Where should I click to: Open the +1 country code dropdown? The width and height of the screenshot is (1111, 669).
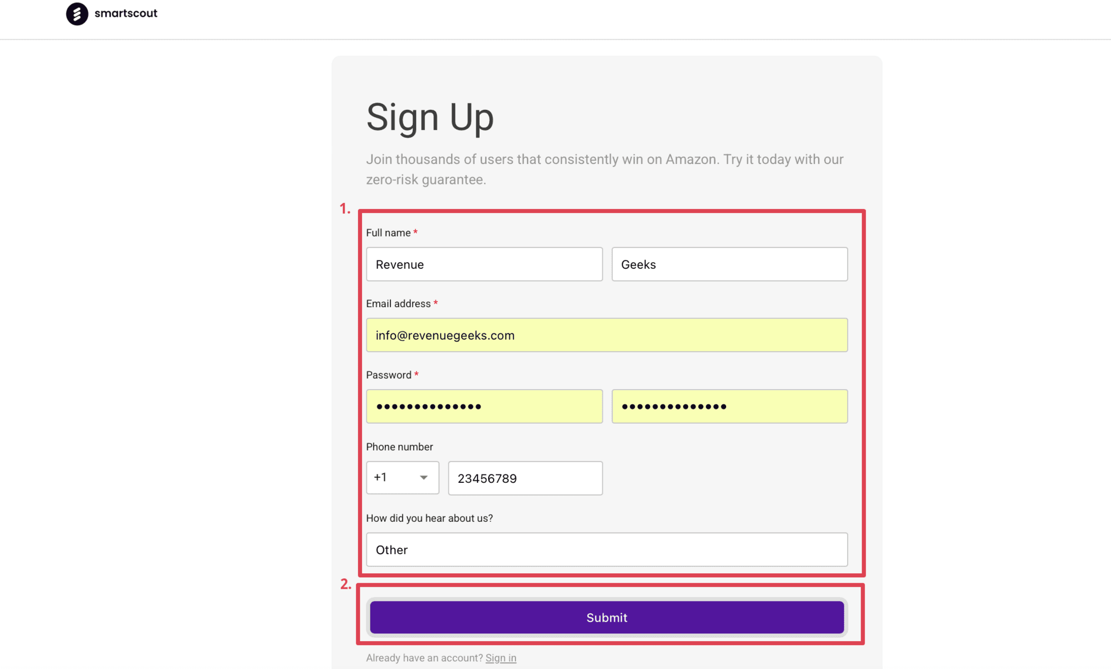pos(402,478)
